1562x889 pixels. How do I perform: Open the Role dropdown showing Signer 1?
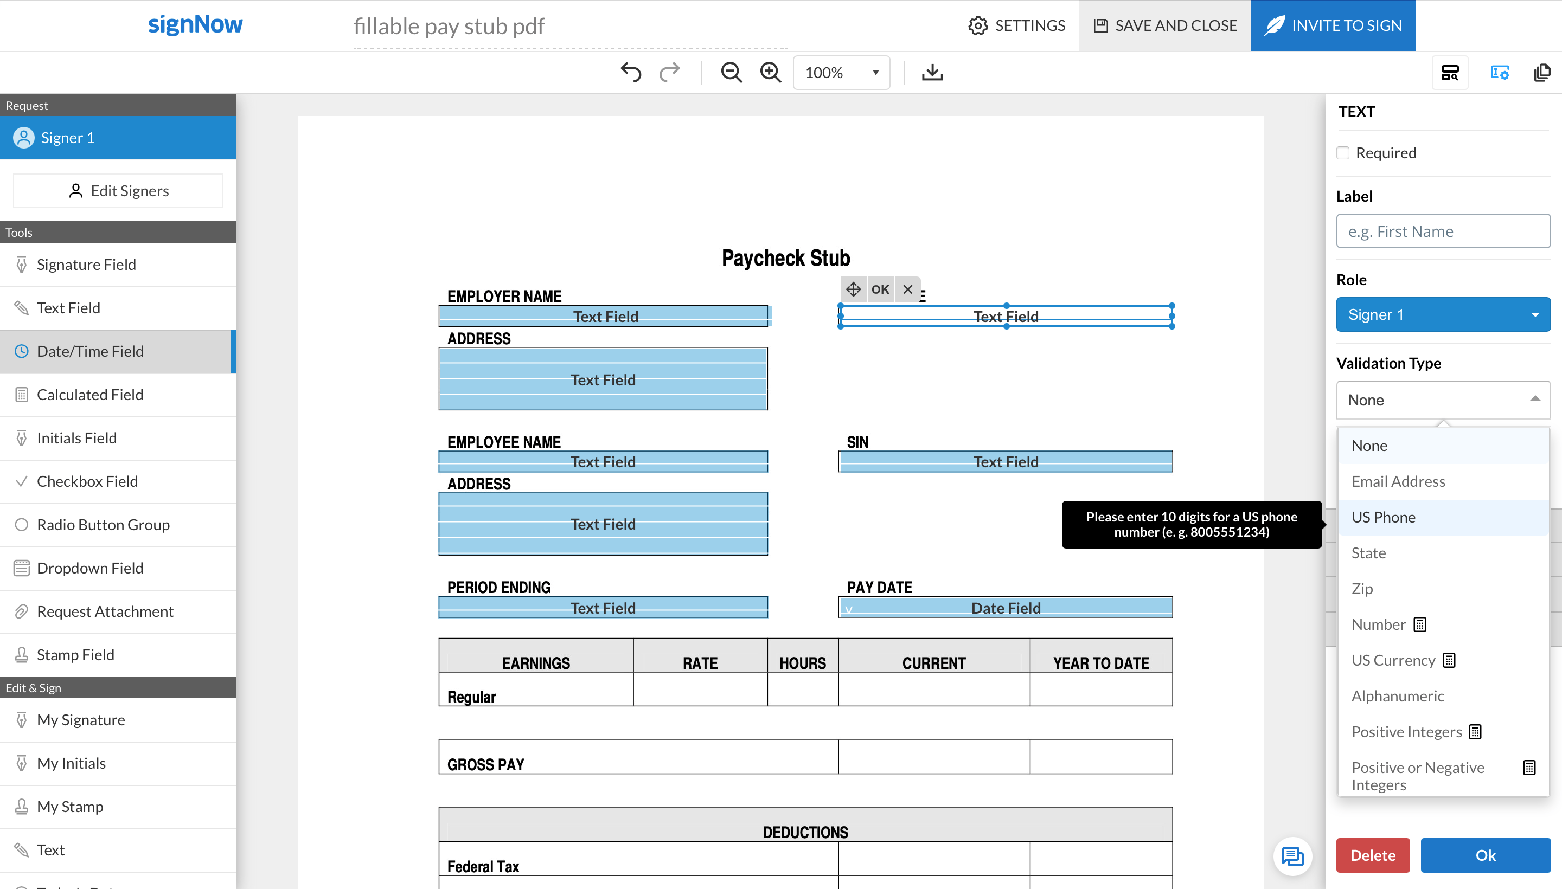coord(1442,314)
